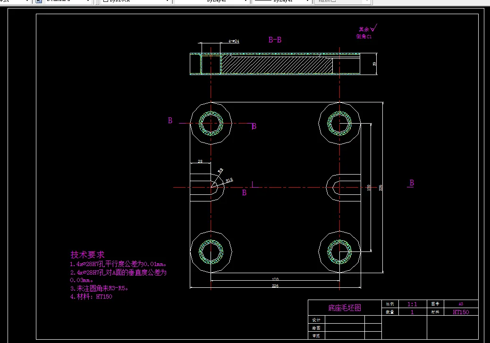Select the quantity value 1 in title block

click(412, 312)
